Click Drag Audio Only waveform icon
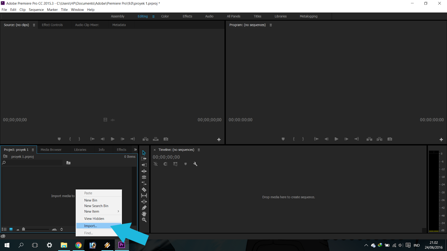Image resolution: width=447 pixels, height=251 pixels. [113, 120]
